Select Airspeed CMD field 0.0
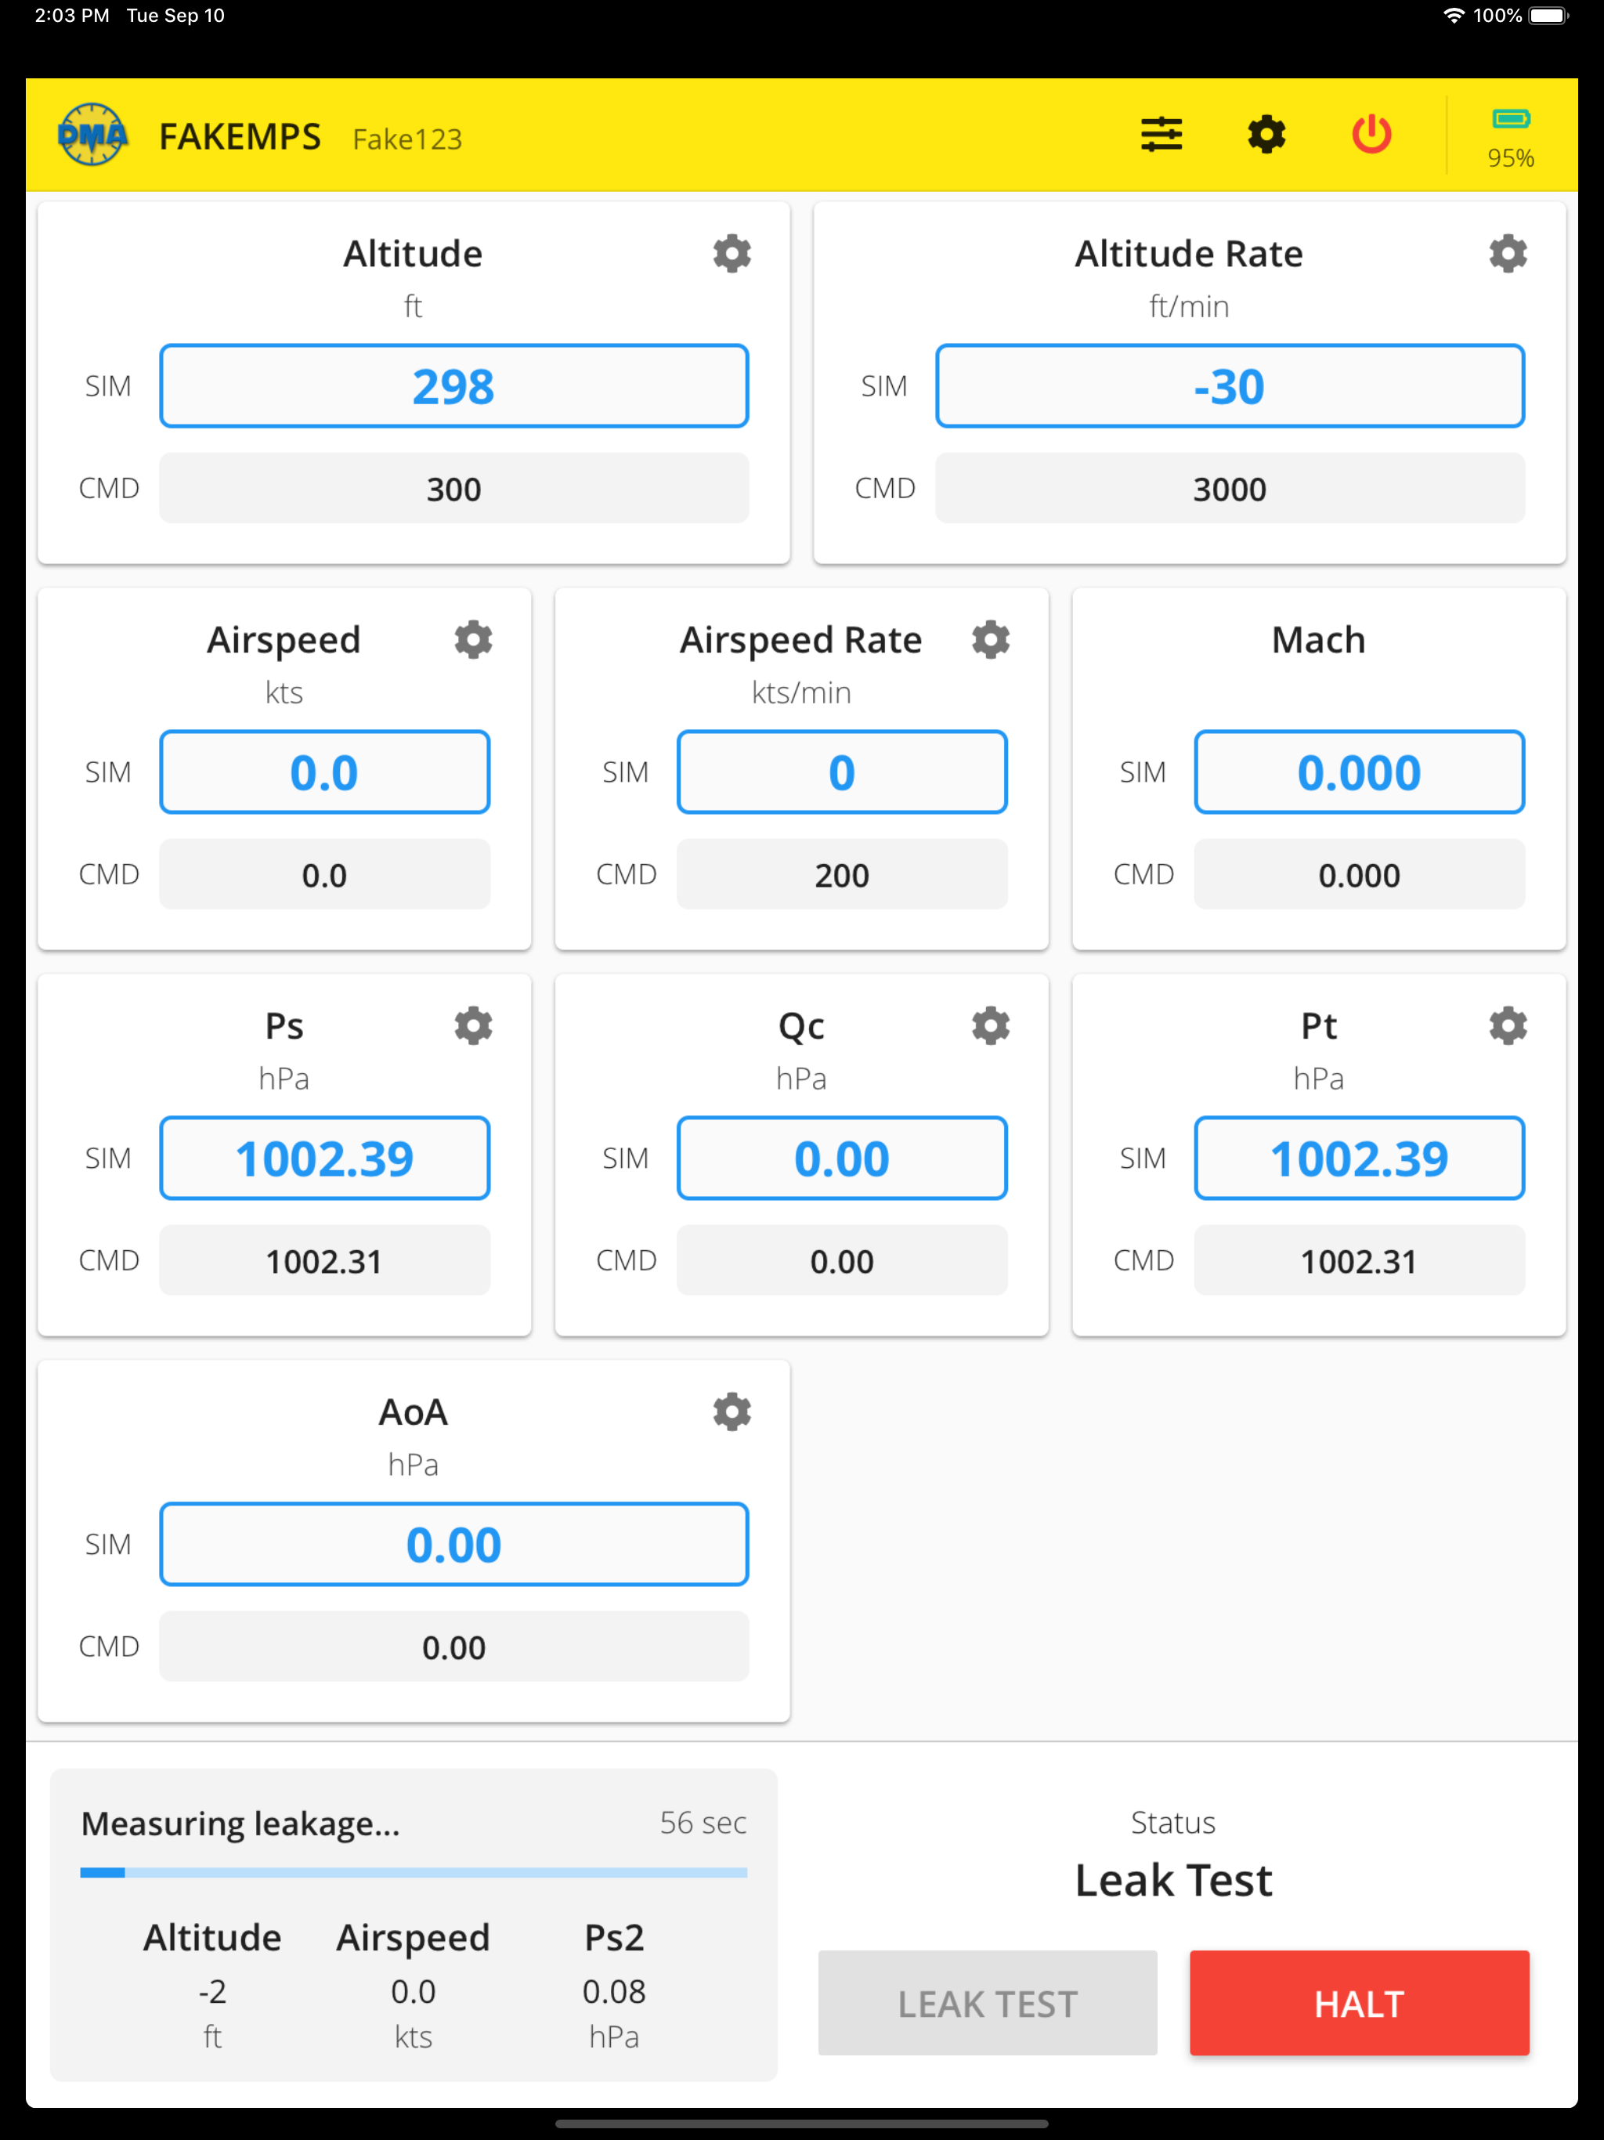This screenshot has height=2140, width=1604. tap(324, 875)
